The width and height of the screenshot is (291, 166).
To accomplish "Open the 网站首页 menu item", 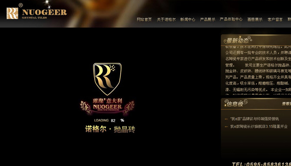I will click(144, 20).
